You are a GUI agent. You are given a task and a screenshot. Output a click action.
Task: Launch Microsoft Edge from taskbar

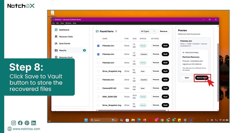(139, 120)
